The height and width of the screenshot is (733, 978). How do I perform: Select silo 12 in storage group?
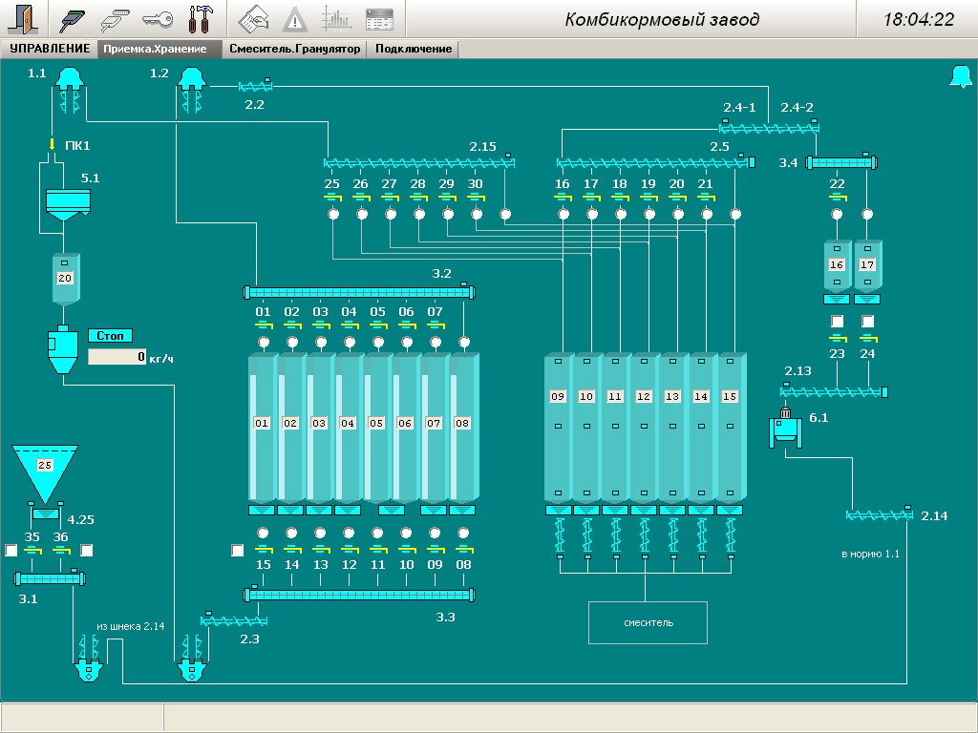pyautogui.click(x=644, y=396)
